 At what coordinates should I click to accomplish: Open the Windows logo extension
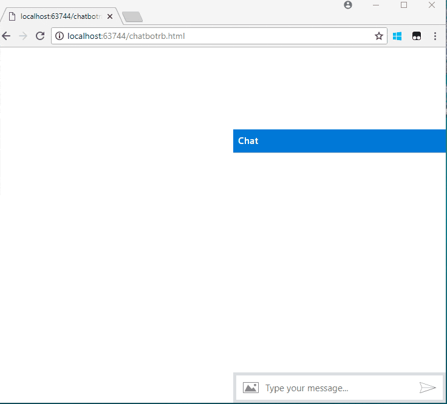pos(397,36)
